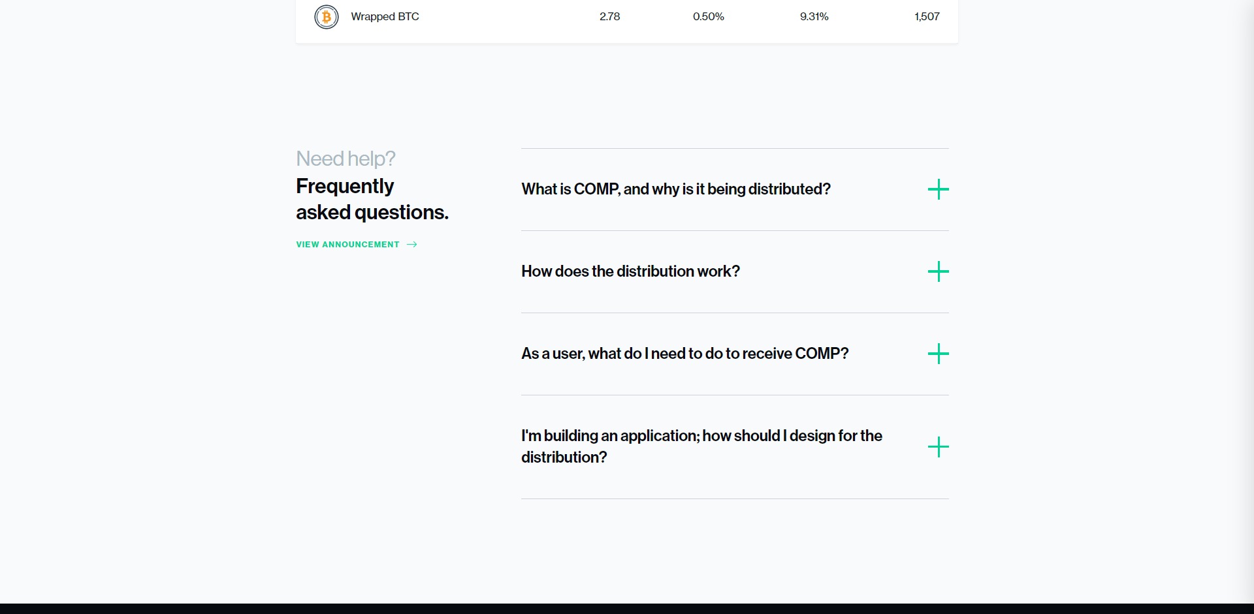1254x614 pixels.
Task: Open 'As a user, what do I need to do' question
Action: (684, 354)
